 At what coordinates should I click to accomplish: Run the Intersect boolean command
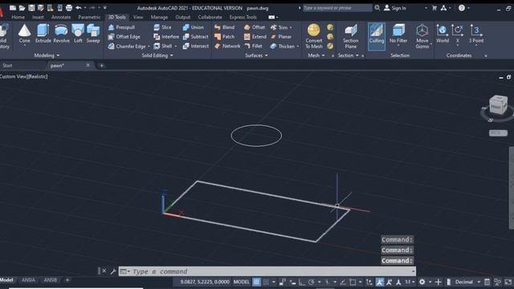(196, 47)
